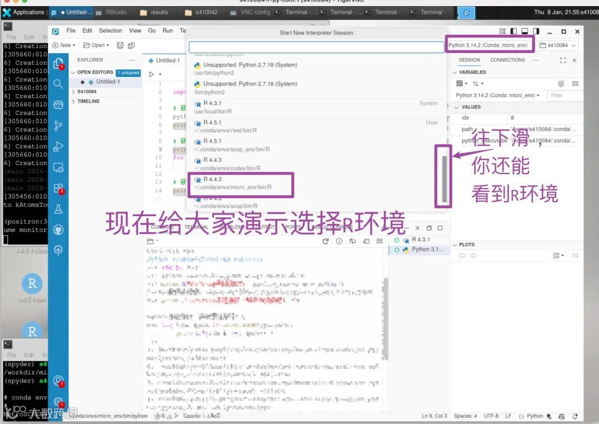Click the Python 3.14.2 interpreter selector button
Viewport: 599px width, 424px height.
click(x=488, y=45)
